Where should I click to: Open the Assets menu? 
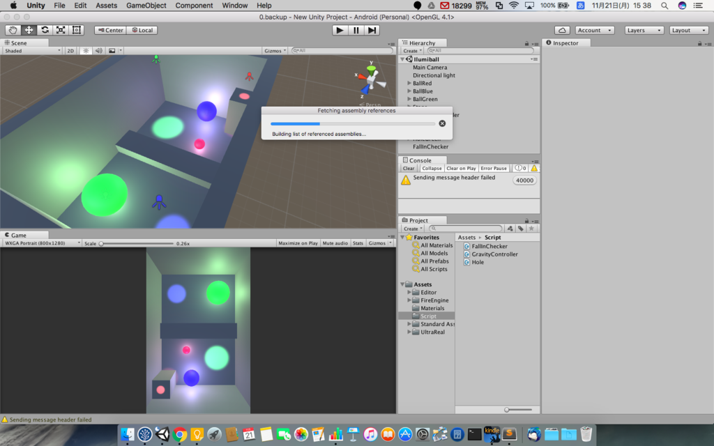point(106,6)
